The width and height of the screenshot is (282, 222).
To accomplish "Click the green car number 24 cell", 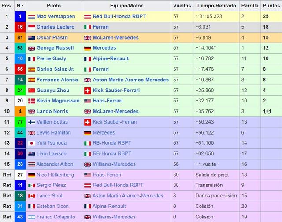I will [20, 90].
